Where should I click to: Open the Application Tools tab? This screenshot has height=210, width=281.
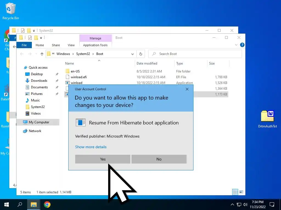95,45
